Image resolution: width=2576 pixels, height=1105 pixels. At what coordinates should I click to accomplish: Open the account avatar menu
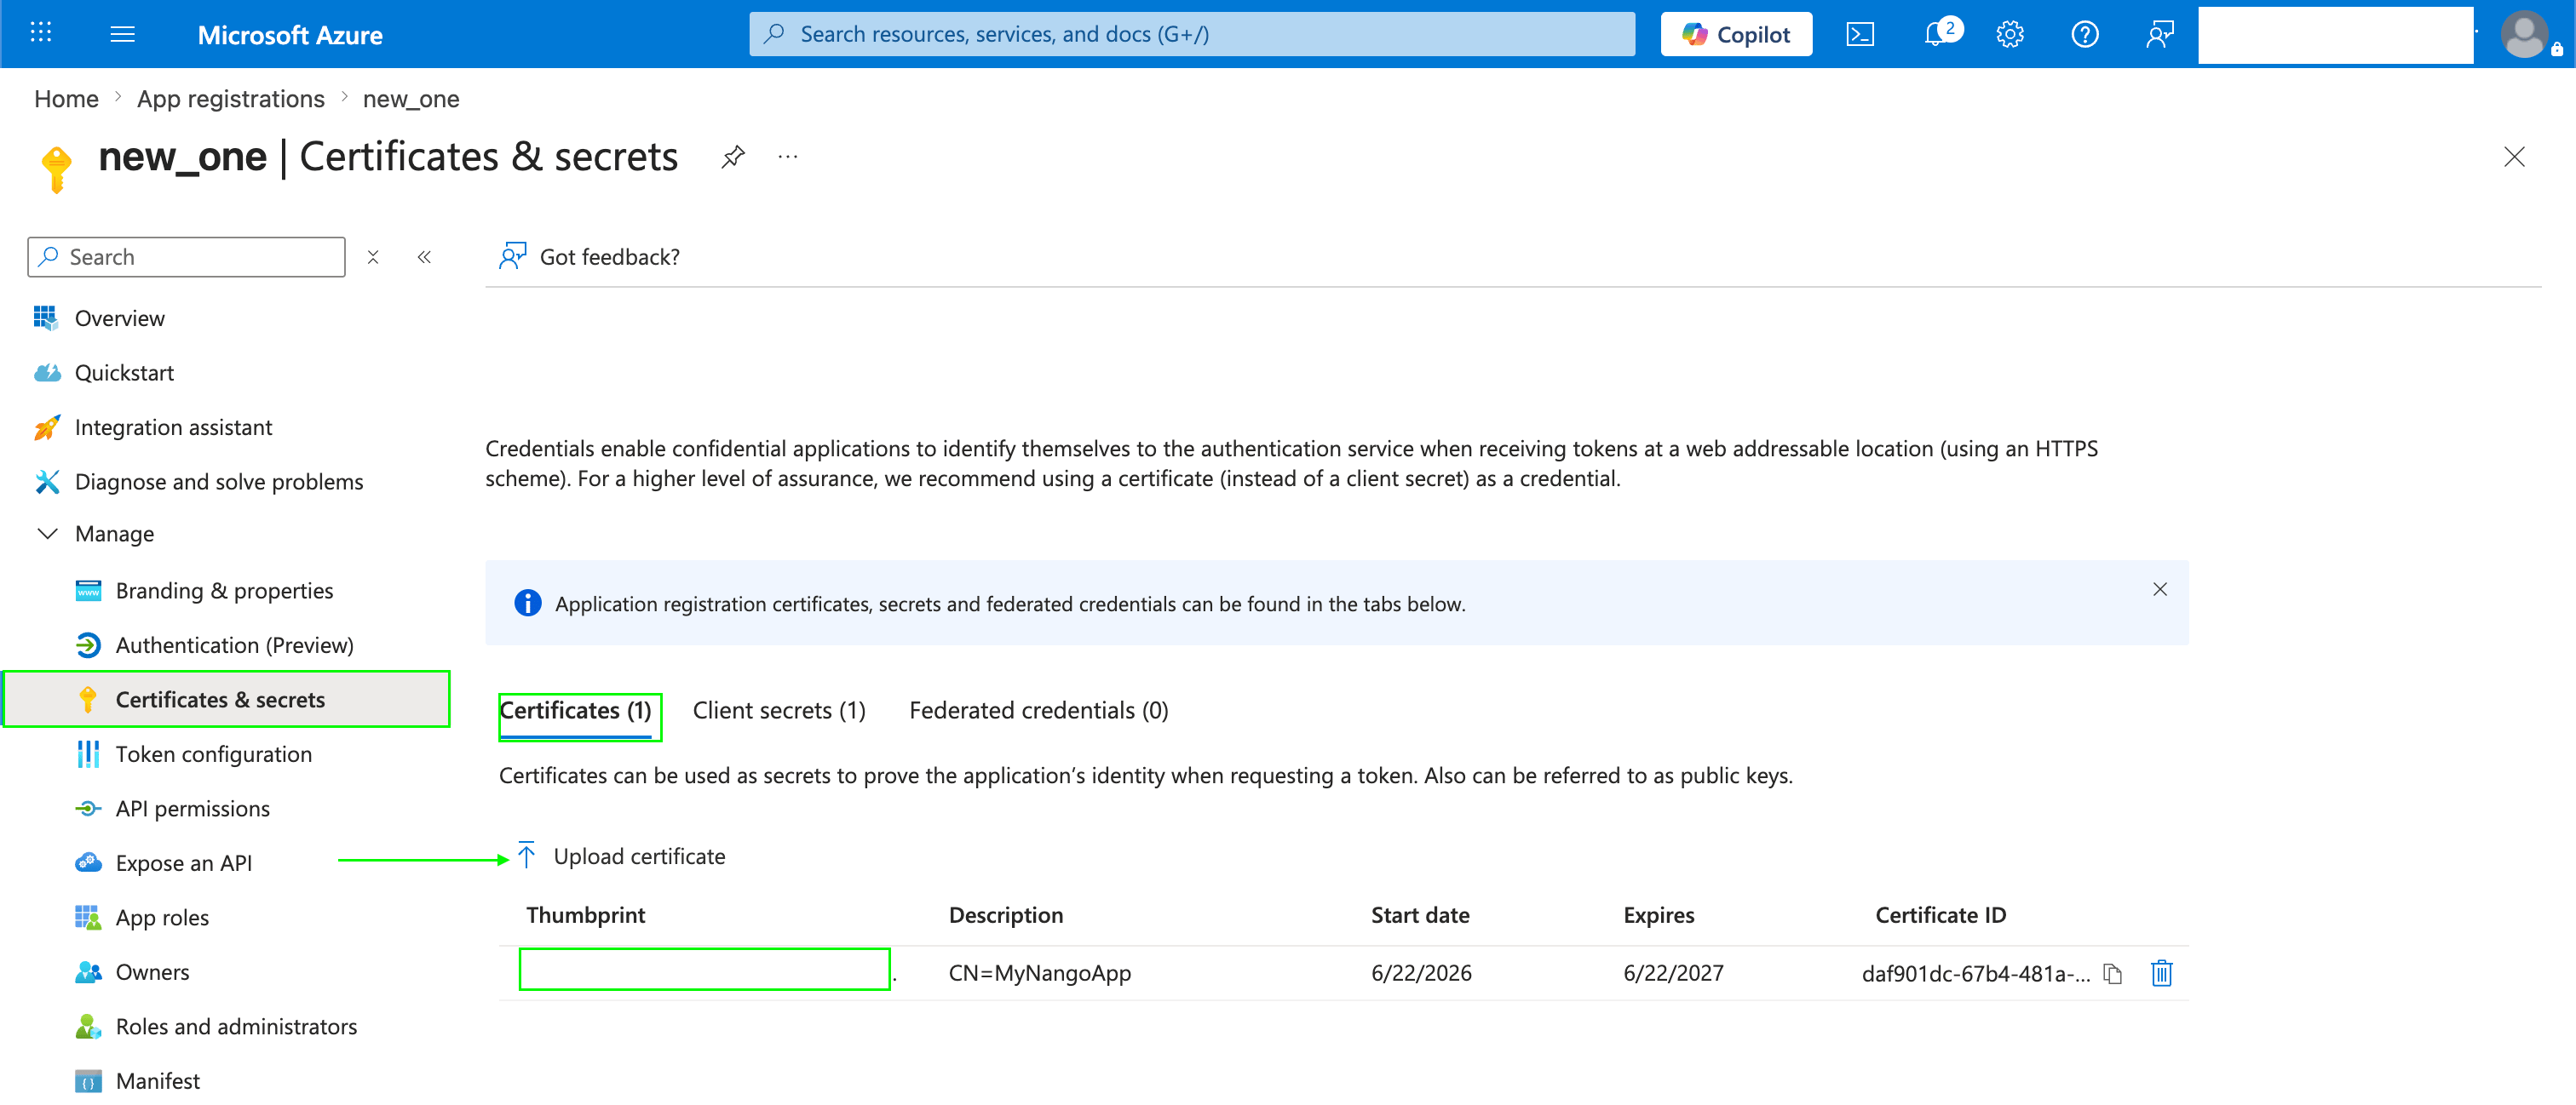2525,34
